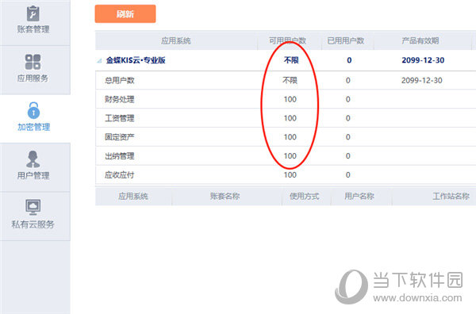Screen dimensions: 476x314
Task: Click the 0 used count for 固定资产
Action: (348, 137)
